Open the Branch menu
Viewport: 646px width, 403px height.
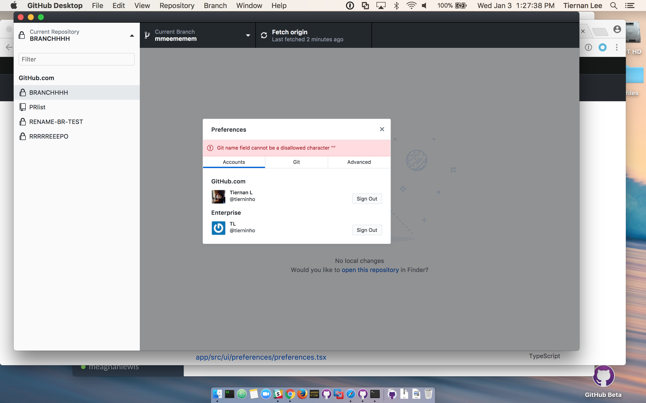click(215, 5)
